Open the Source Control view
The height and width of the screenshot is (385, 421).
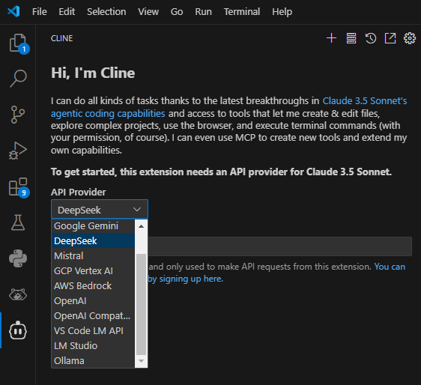18,115
